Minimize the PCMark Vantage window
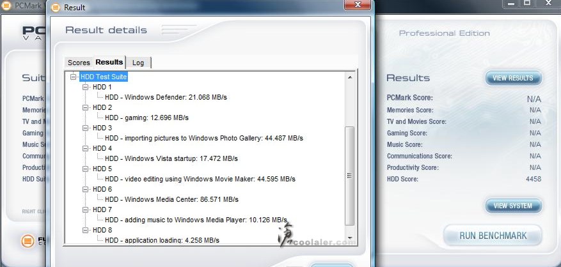The image size is (561, 267). [511, 3]
